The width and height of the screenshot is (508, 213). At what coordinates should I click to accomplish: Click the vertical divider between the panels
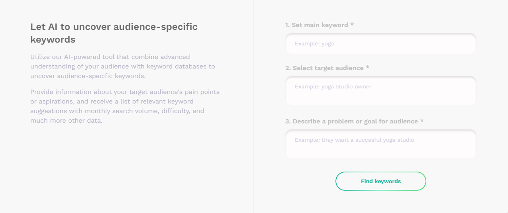[x=253, y=106]
